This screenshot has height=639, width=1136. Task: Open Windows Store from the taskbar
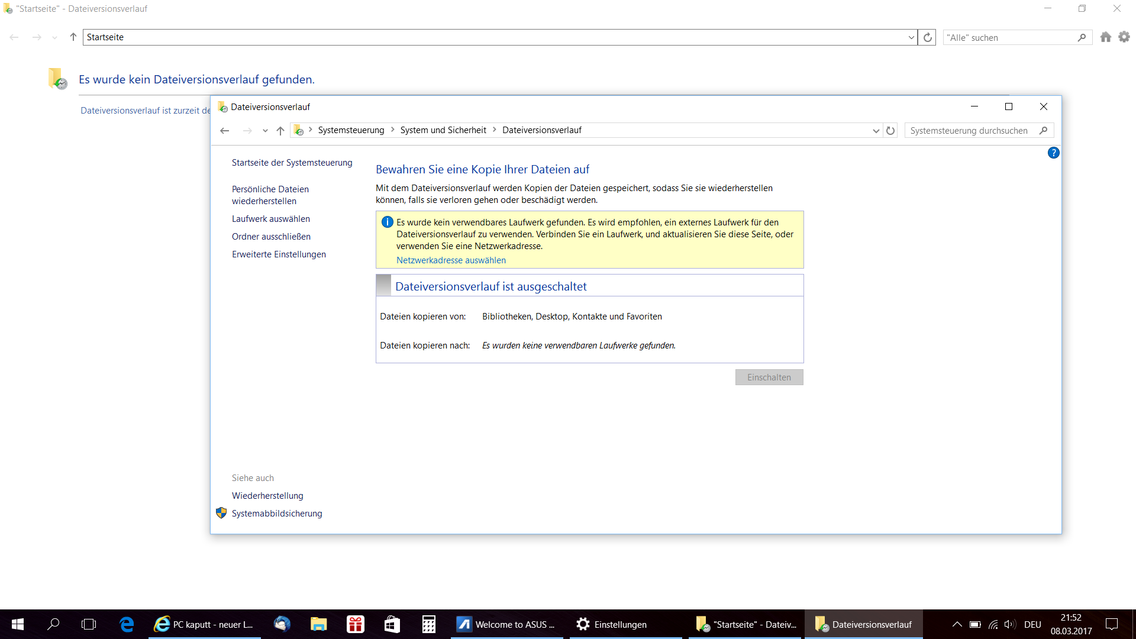tap(392, 624)
